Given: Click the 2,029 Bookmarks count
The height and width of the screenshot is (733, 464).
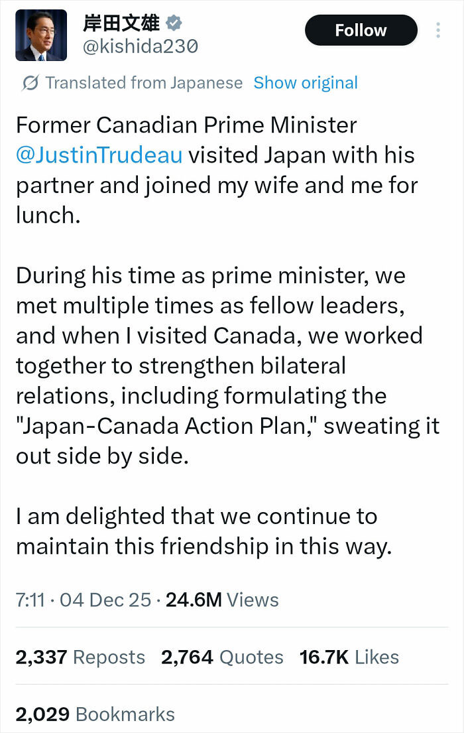Looking at the screenshot, I should [x=95, y=714].
